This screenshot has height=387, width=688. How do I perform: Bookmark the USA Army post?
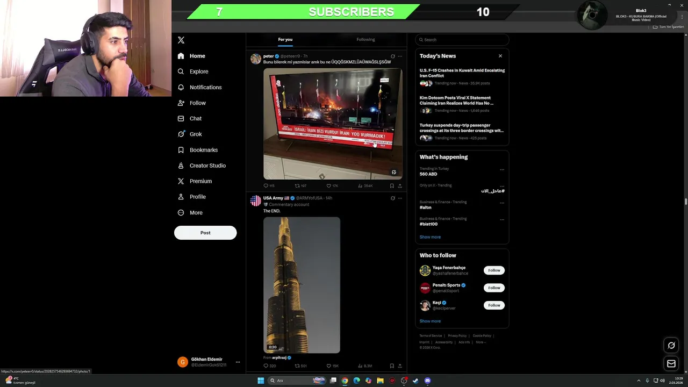click(392, 366)
